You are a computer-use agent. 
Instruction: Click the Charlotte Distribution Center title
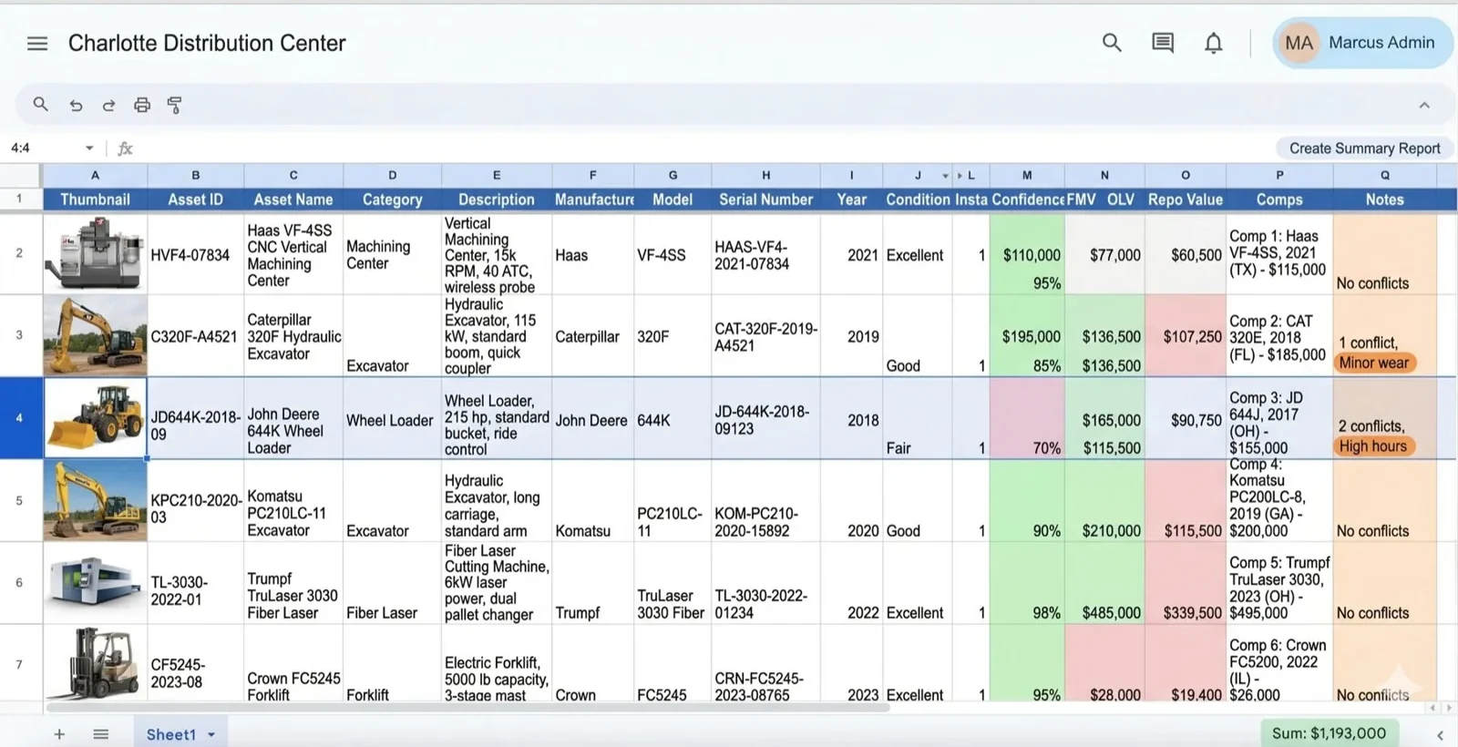207,43
